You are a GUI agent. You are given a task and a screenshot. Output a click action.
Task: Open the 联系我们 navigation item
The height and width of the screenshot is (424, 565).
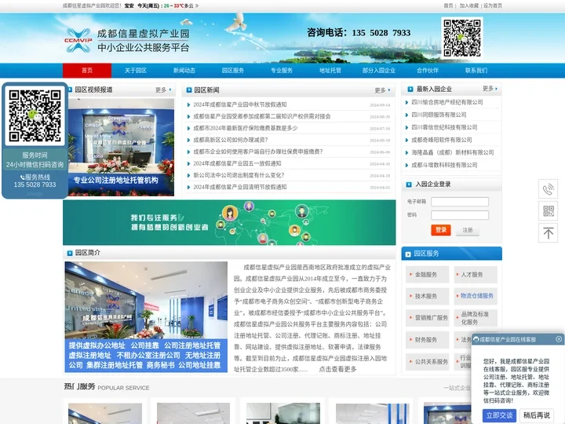476,71
